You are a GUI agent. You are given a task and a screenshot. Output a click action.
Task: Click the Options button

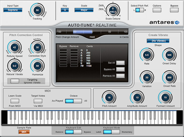[157, 10]
